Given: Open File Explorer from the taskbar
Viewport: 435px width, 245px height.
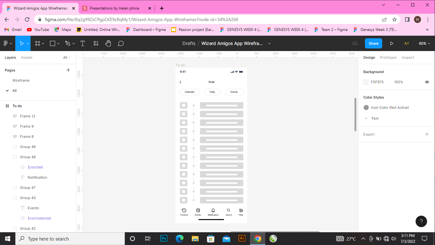Looking at the screenshot, I should click(x=195, y=239).
